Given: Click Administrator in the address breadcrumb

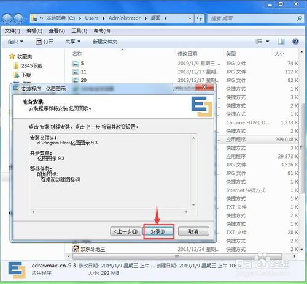Looking at the screenshot, I should 125,18.
